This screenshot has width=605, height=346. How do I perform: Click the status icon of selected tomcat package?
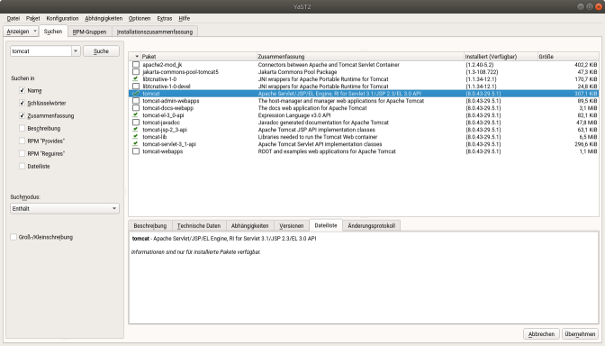pyautogui.click(x=135, y=94)
